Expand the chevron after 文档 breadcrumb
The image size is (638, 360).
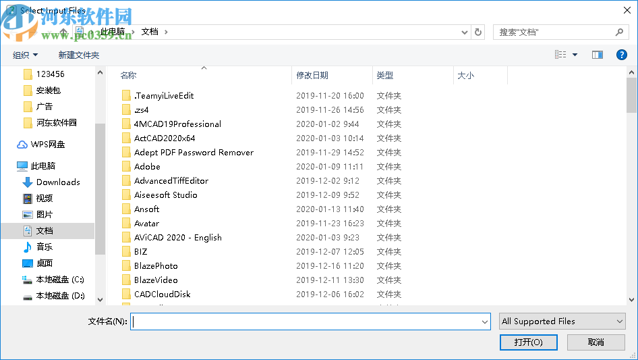tap(166, 32)
